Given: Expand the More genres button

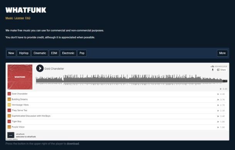Looking at the screenshot, I should point(222,53).
